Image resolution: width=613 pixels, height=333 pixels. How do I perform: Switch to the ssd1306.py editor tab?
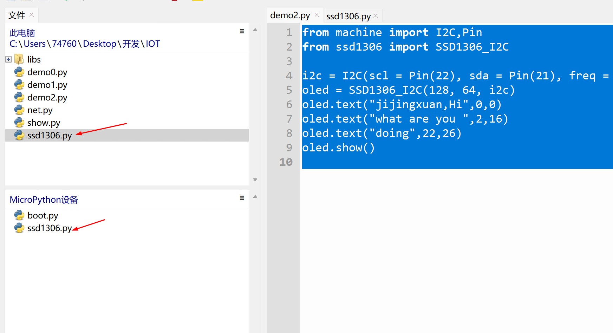[x=348, y=16]
